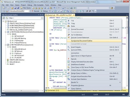This screenshot has height=97, width=130.
Task: Click the Parse checkmark icon in toolbar
Action: [53, 11]
